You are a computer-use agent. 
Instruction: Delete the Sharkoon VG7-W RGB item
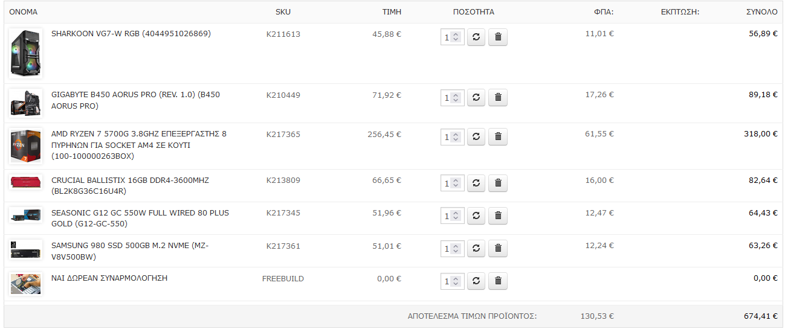[x=498, y=37]
